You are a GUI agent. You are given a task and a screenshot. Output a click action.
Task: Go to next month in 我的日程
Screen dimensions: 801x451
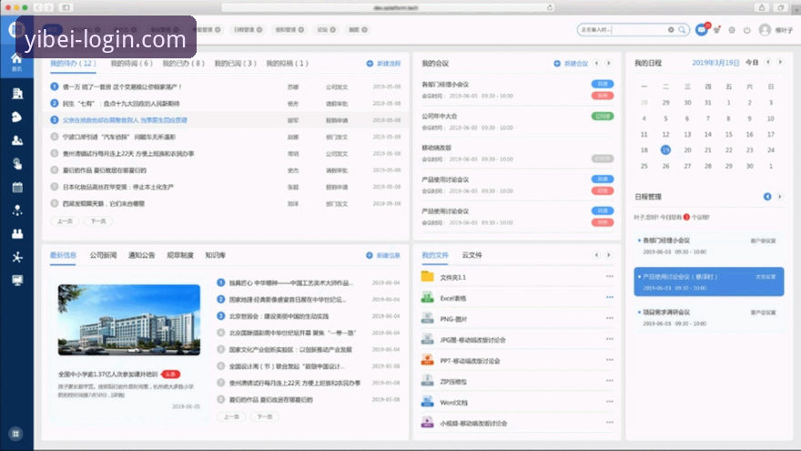pos(780,62)
